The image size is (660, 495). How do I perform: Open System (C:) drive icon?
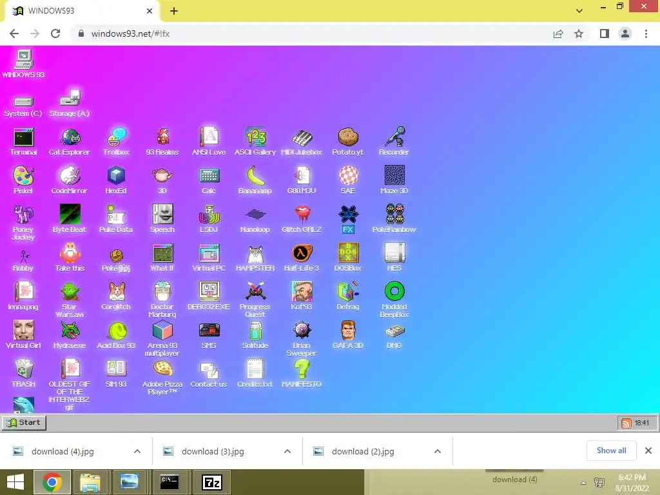click(x=23, y=106)
